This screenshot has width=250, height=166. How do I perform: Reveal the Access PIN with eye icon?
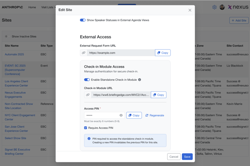tap(121, 115)
